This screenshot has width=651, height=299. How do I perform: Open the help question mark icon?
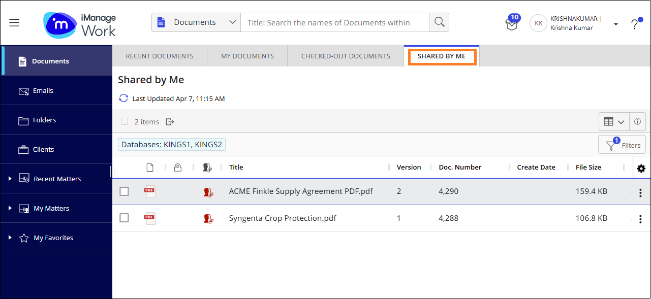[x=635, y=24]
